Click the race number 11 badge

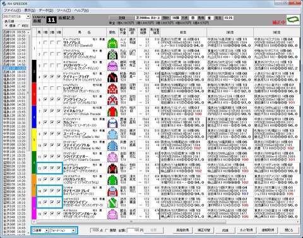point(51,20)
